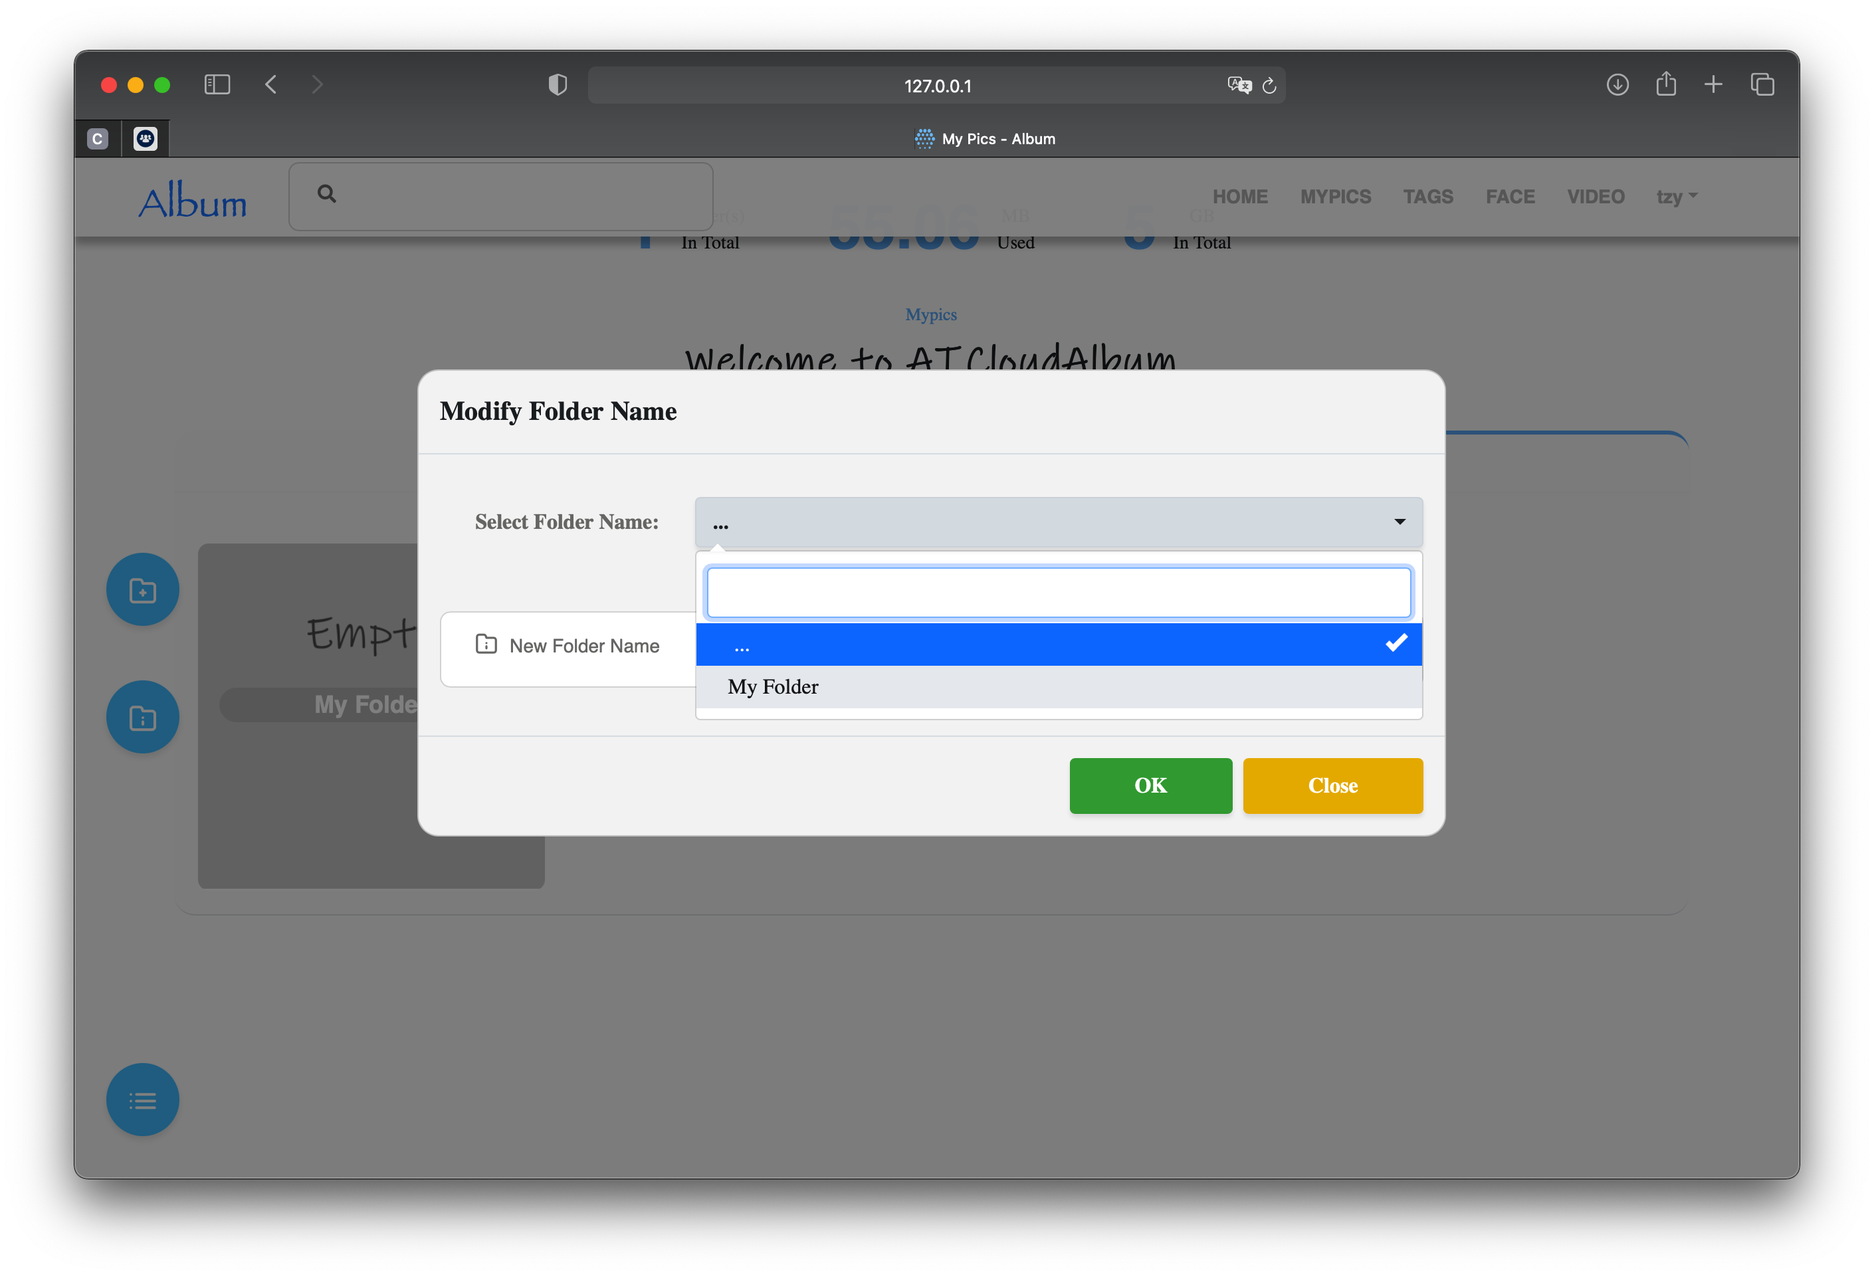Click the Mypics breadcrumb link

930,314
